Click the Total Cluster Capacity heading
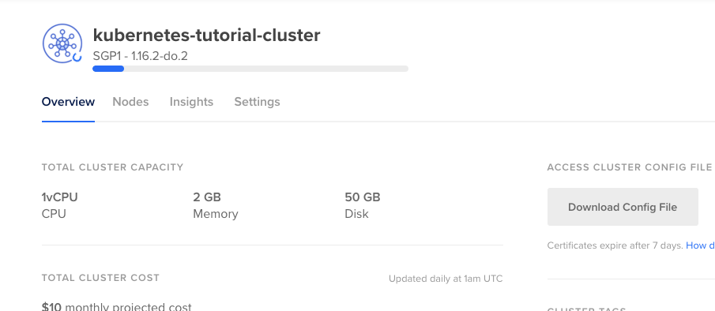This screenshot has width=715, height=311. [x=113, y=167]
